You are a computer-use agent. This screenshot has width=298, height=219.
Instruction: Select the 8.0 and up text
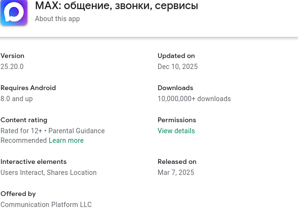[17, 99]
